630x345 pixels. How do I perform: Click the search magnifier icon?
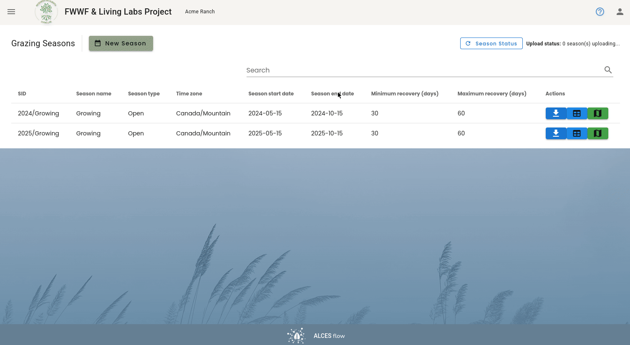point(608,70)
